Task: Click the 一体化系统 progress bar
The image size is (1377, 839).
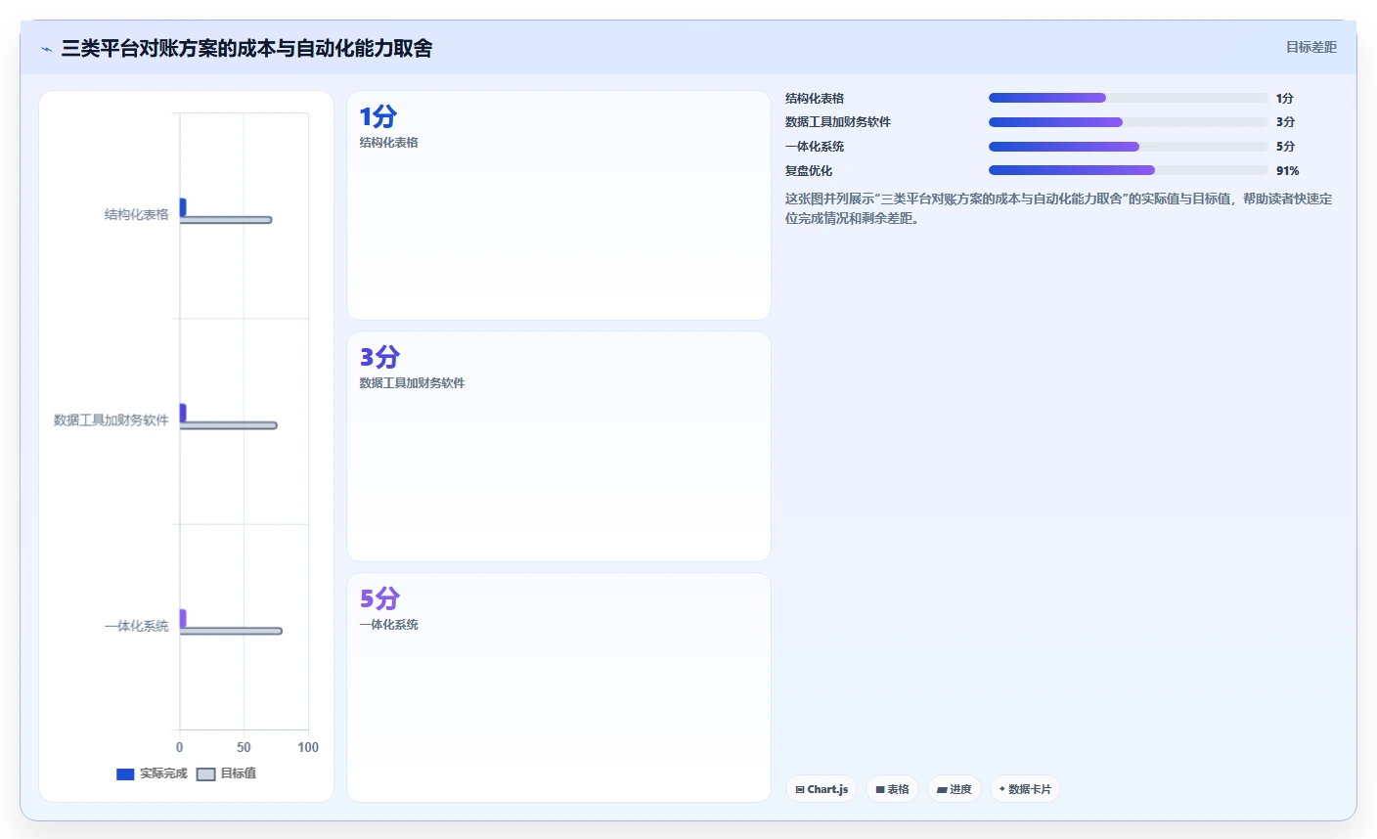Action: point(1128,147)
